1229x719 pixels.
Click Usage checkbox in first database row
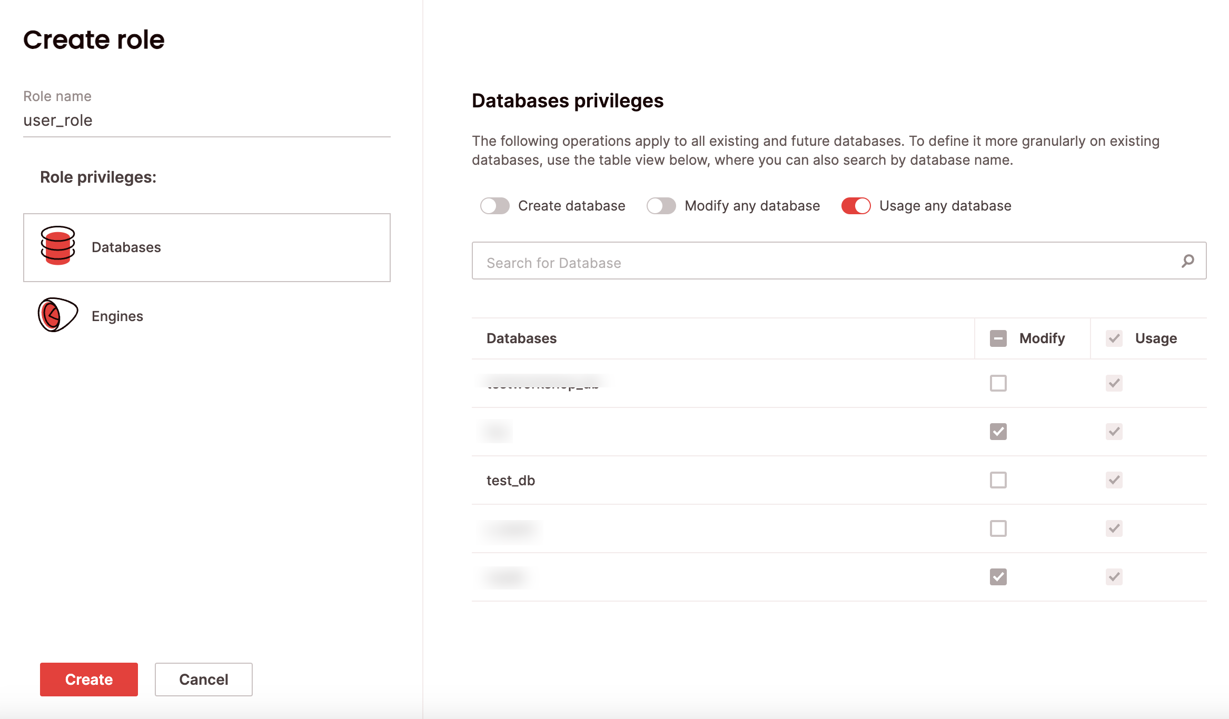pyautogui.click(x=1114, y=383)
